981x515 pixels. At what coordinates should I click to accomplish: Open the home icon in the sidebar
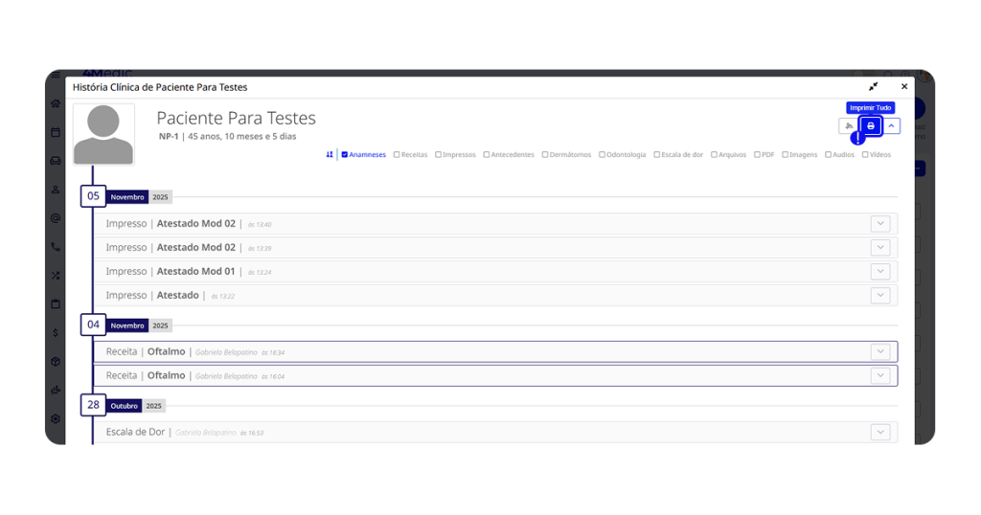[56, 103]
